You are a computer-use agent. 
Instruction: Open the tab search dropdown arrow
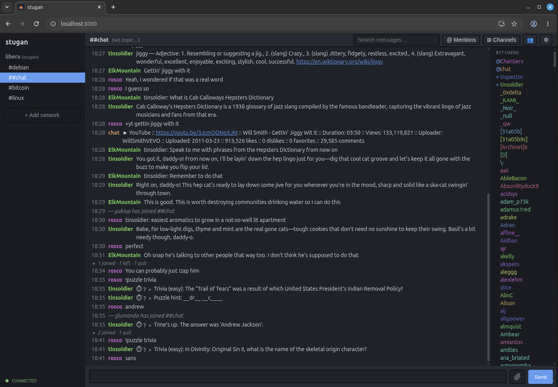(x=7, y=7)
